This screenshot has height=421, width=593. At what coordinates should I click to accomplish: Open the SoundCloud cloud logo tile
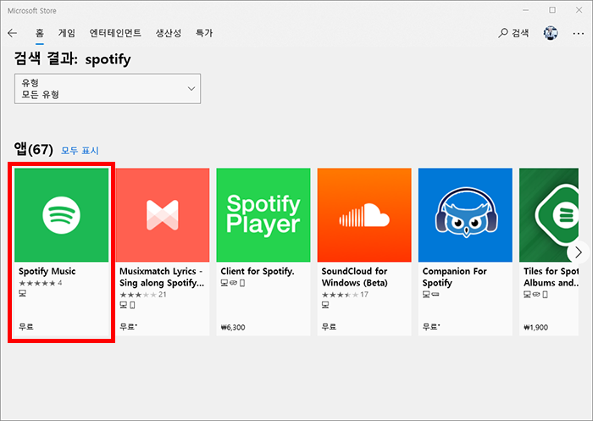(x=364, y=215)
